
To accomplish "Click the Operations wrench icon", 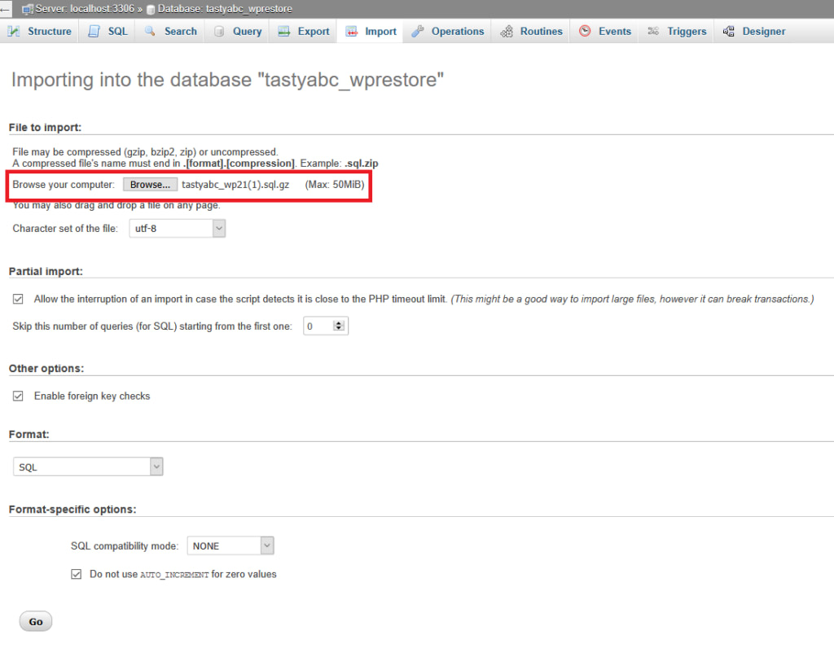I will click(417, 31).
